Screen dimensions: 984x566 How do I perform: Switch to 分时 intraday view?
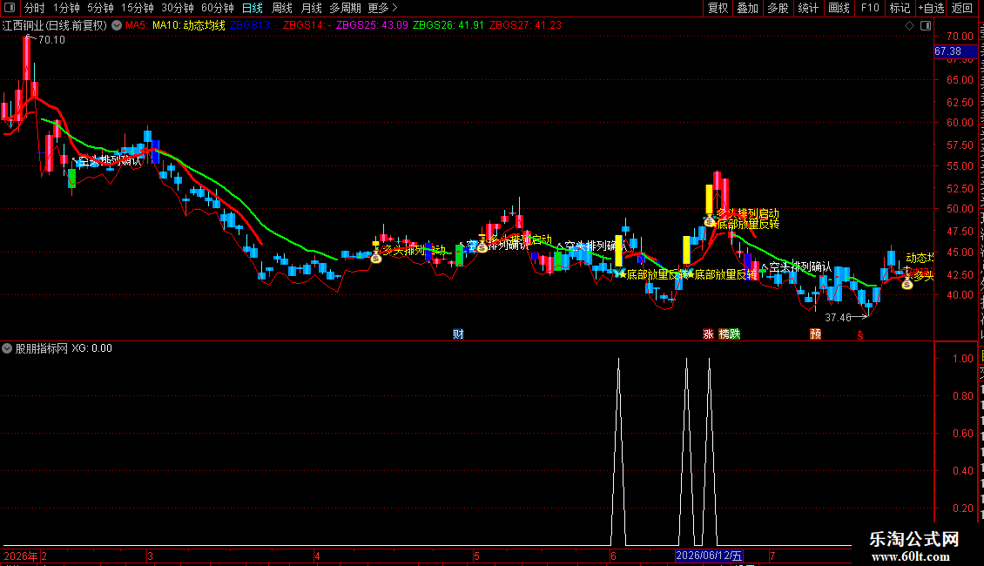(x=35, y=8)
